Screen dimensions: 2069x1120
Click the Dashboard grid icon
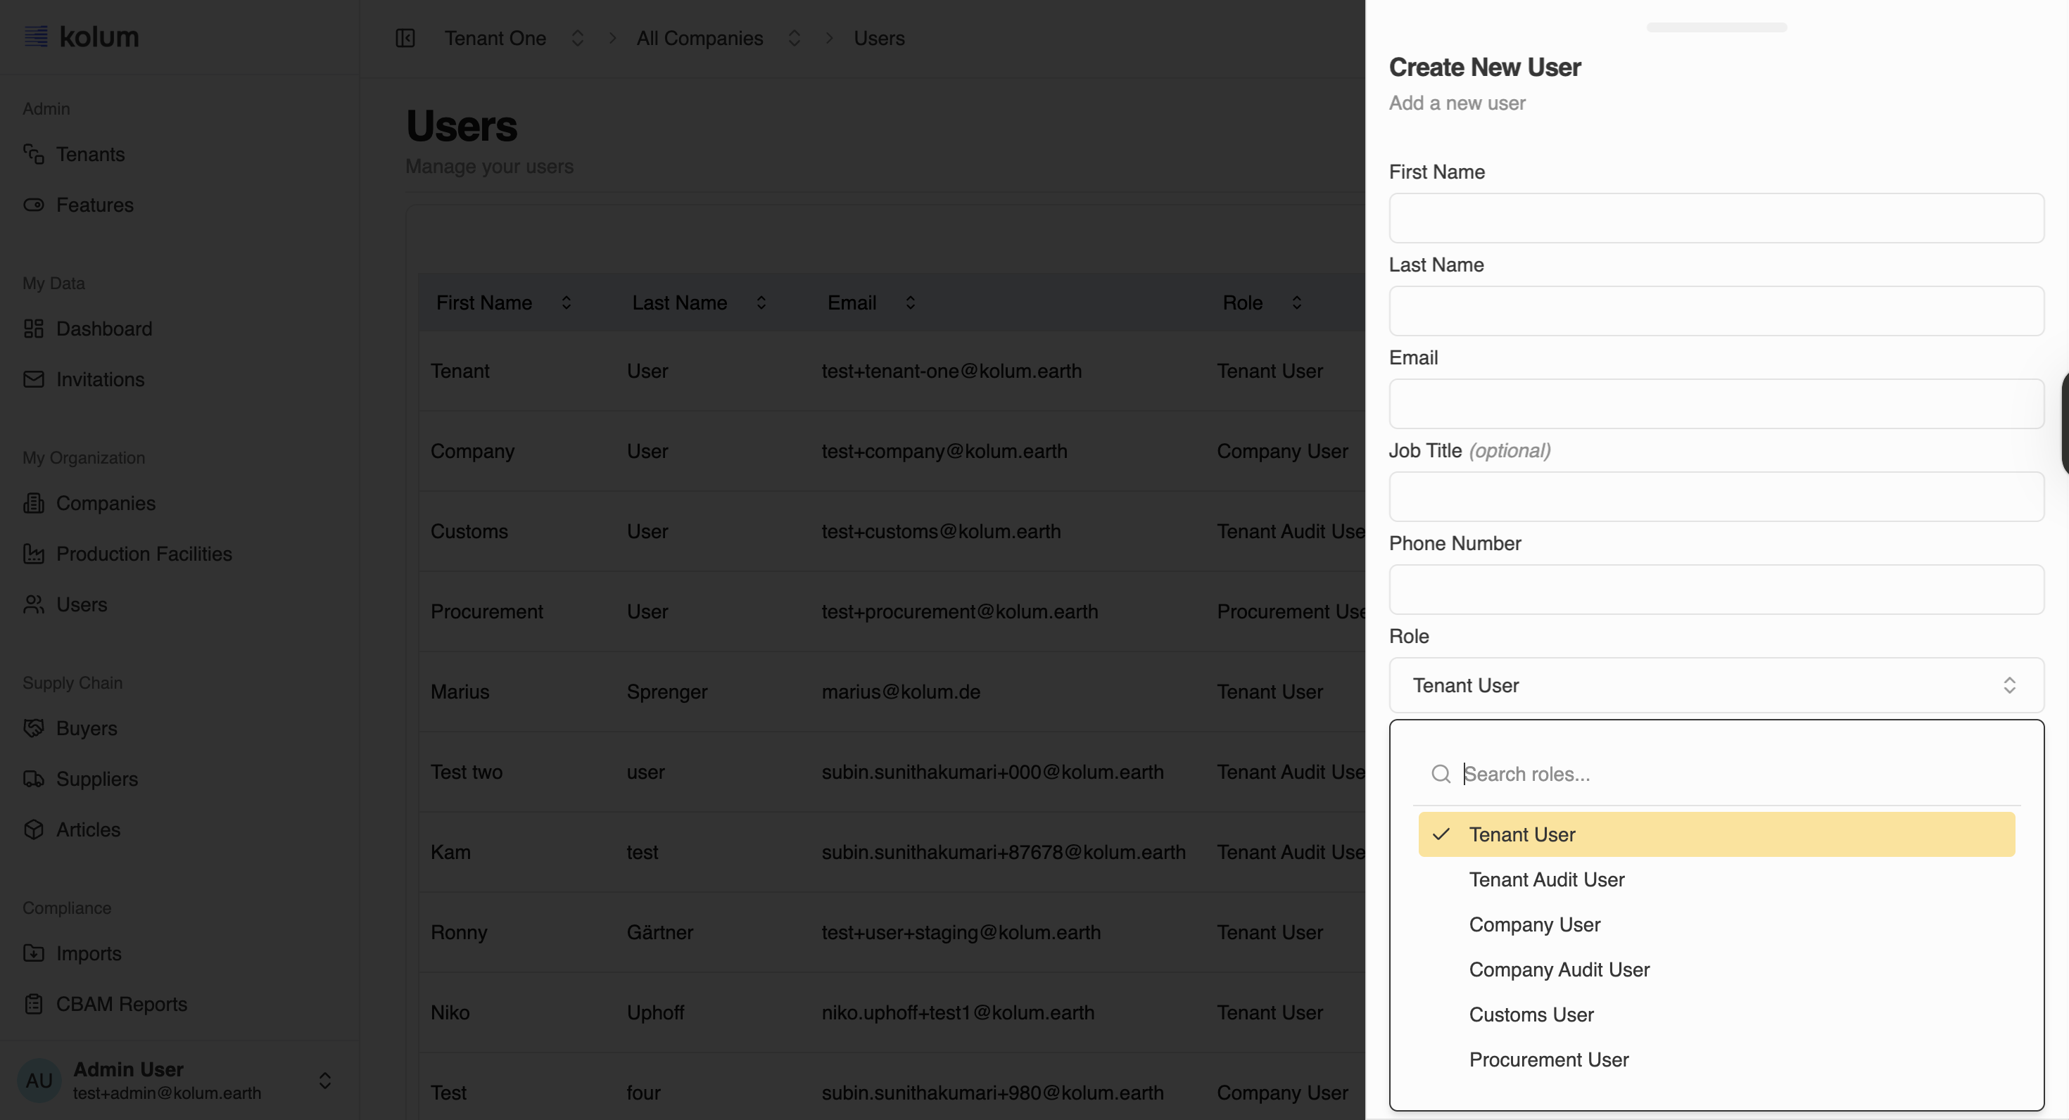34,329
